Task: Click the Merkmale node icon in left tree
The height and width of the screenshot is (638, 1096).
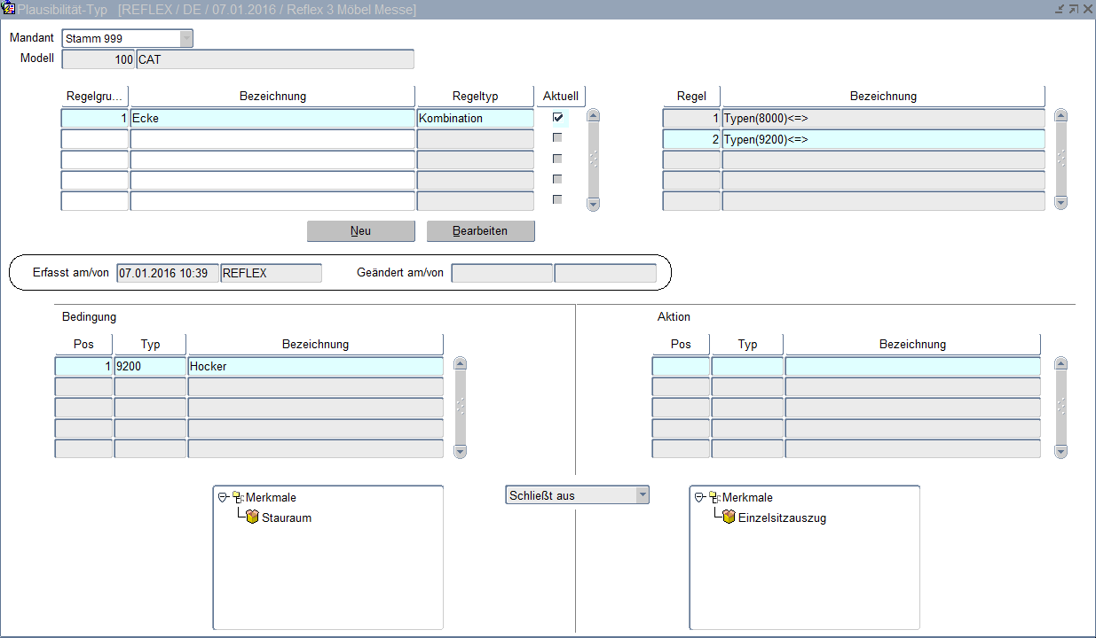Action: point(237,498)
